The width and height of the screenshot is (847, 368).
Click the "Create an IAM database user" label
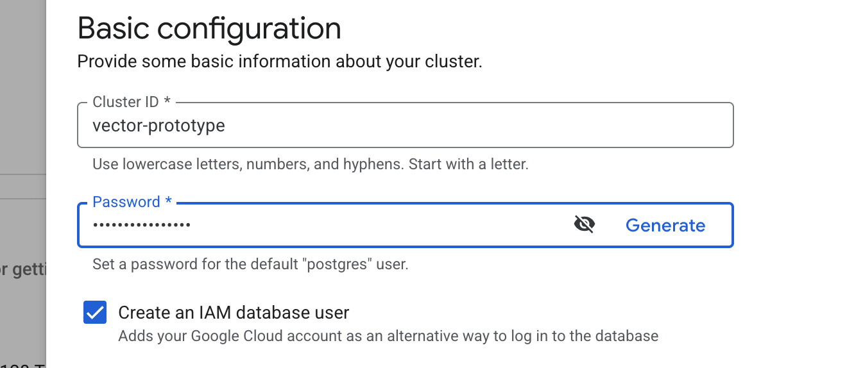(x=234, y=313)
